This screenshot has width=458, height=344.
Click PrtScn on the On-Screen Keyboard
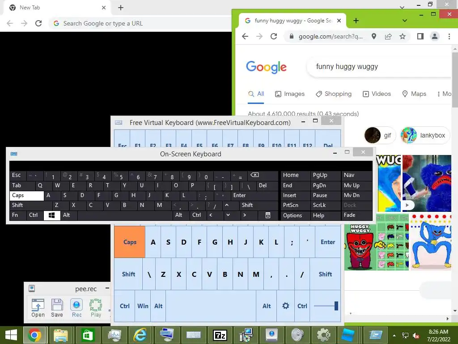(295, 205)
